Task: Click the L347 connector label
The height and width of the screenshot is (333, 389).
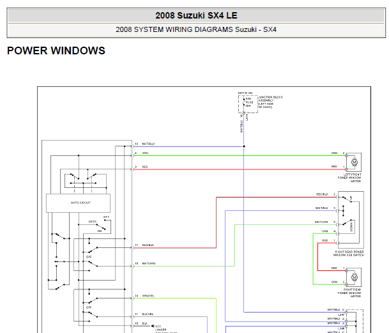Action: coord(341,314)
